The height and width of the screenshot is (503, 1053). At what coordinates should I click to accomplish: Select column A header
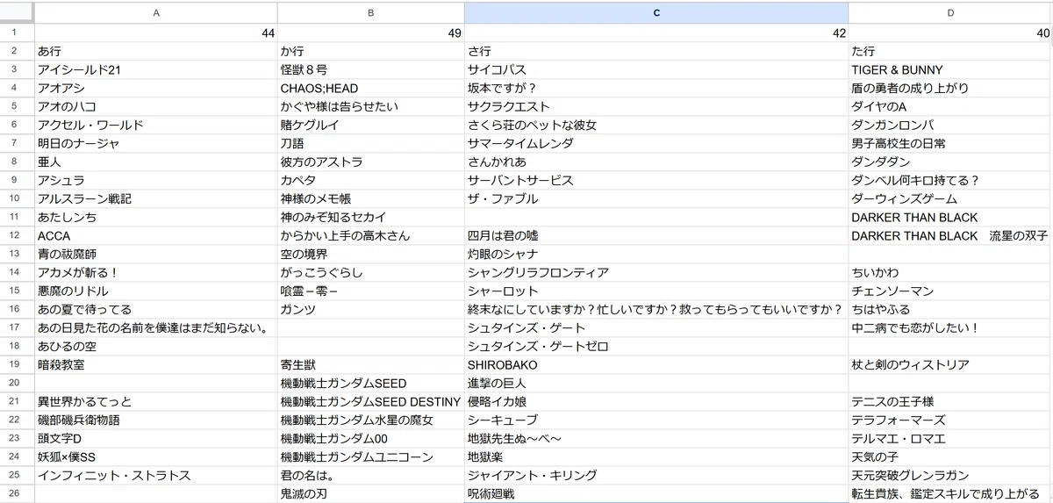156,12
